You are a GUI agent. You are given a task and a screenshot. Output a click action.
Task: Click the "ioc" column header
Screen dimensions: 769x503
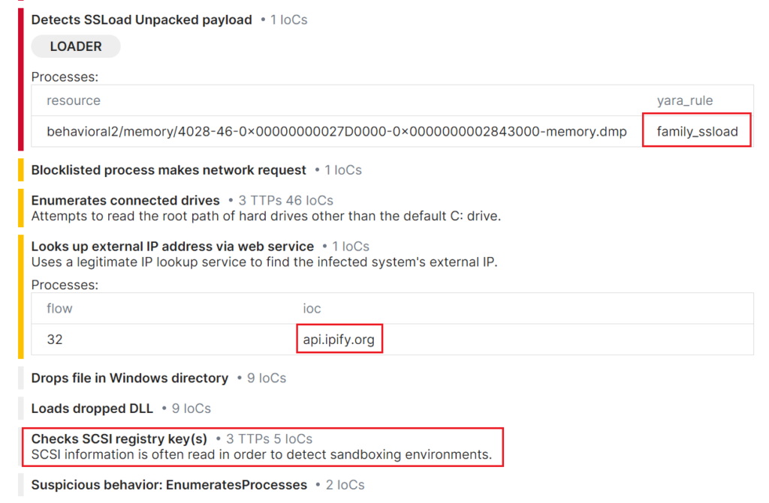(312, 309)
